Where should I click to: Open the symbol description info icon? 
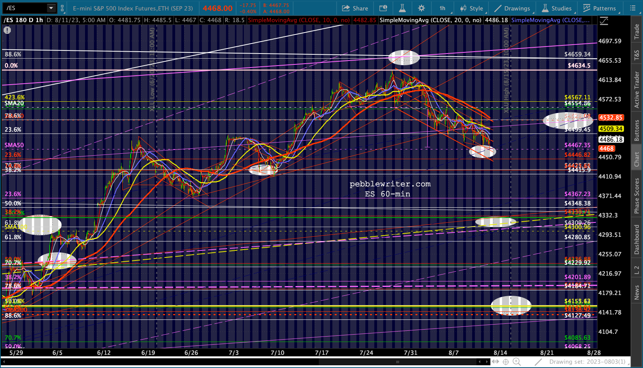383,8
